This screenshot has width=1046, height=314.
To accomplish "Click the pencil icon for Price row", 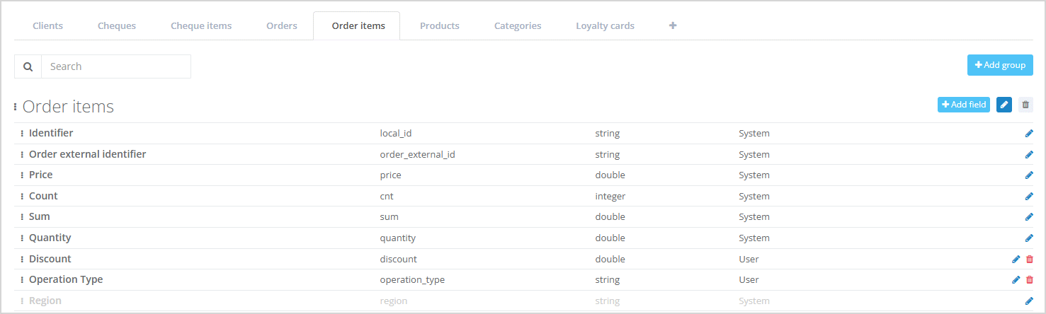I will [1029, 175].
